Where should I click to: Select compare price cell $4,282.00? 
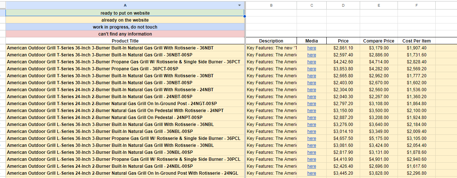coord(378,69)
